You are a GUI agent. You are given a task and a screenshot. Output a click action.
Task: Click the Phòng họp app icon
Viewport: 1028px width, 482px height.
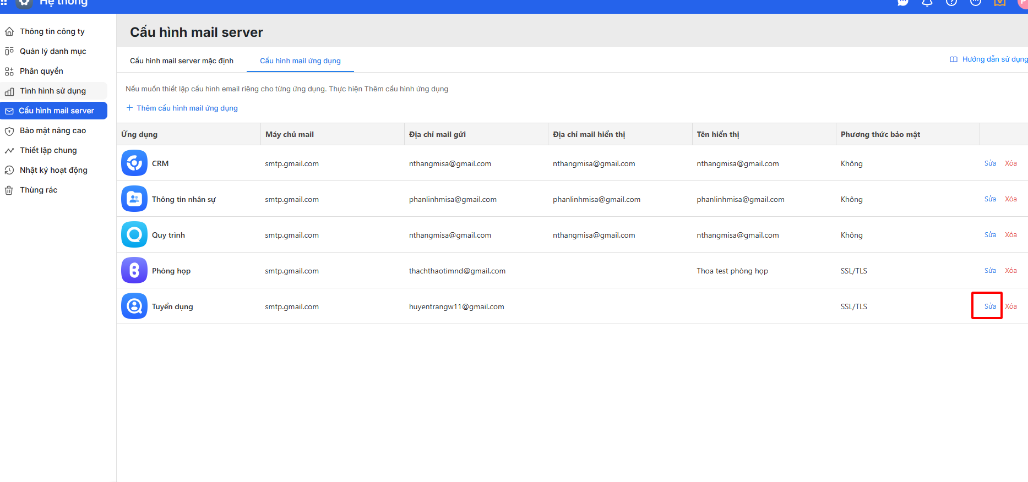point(134,271)
